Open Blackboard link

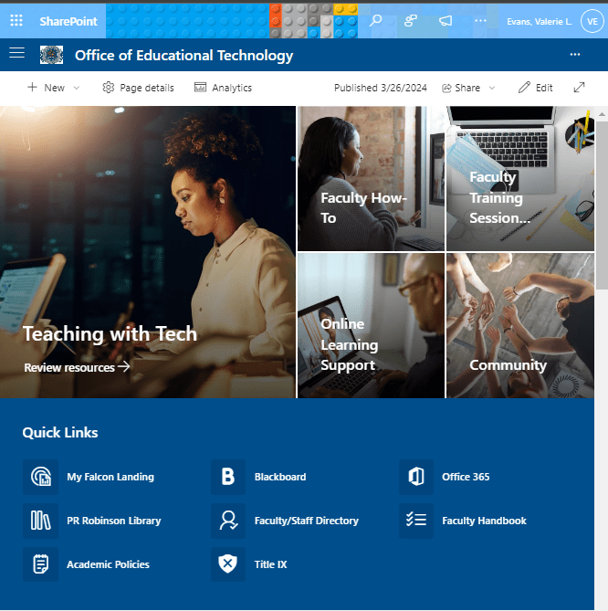[280, 477]
